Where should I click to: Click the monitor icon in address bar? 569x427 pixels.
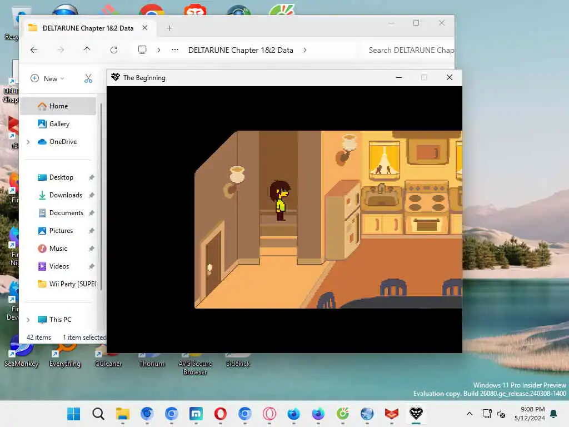click(142, 49)
